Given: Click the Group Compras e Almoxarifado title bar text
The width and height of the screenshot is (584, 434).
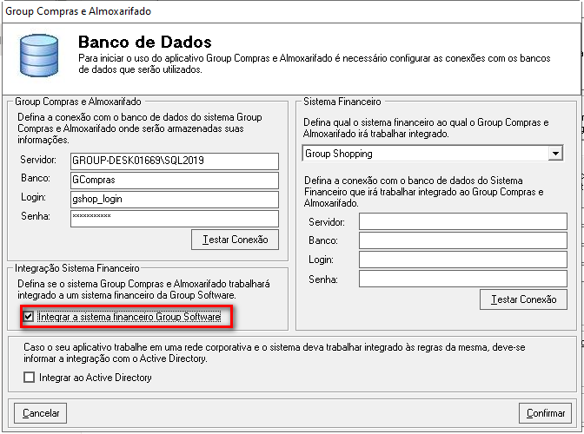Looking at the screenshot, I should click(78, 11).
